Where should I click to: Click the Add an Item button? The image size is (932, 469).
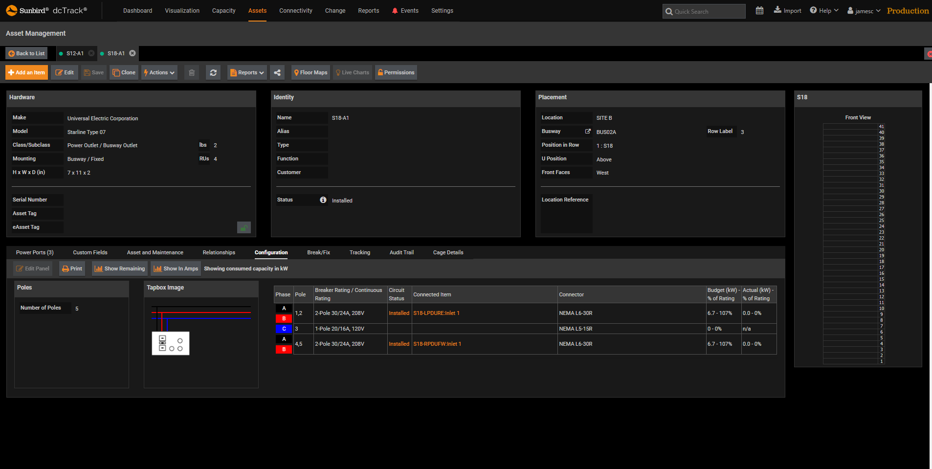pyautogui.click(x=26, y=72)
